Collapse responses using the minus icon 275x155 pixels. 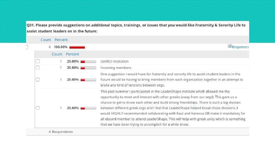pos(229,46)
